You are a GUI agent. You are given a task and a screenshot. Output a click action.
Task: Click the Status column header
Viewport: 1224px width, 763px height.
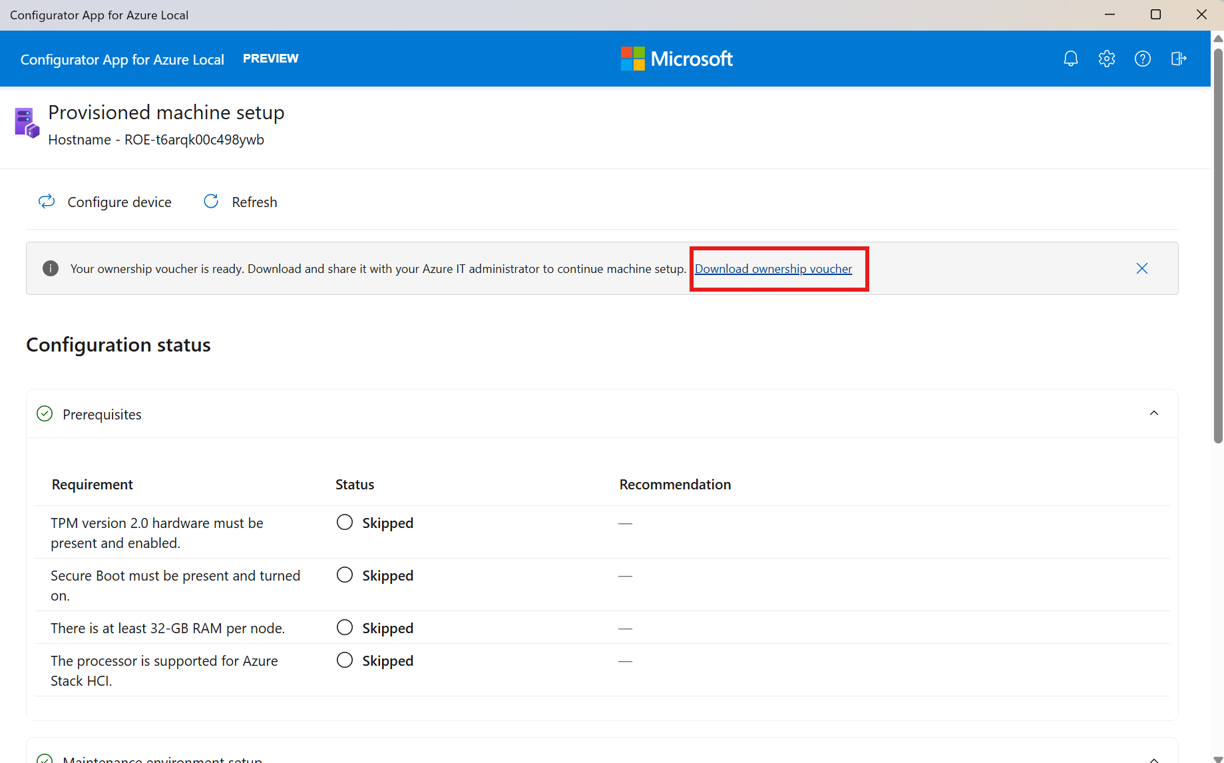(x=355, y=485)
